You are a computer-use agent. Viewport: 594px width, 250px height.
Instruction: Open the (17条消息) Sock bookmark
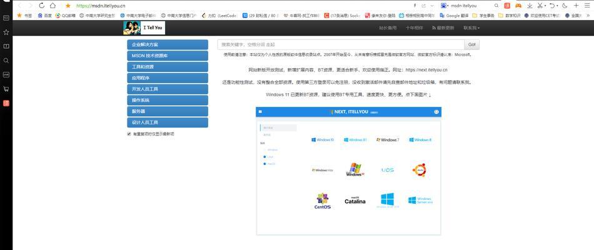342,16
